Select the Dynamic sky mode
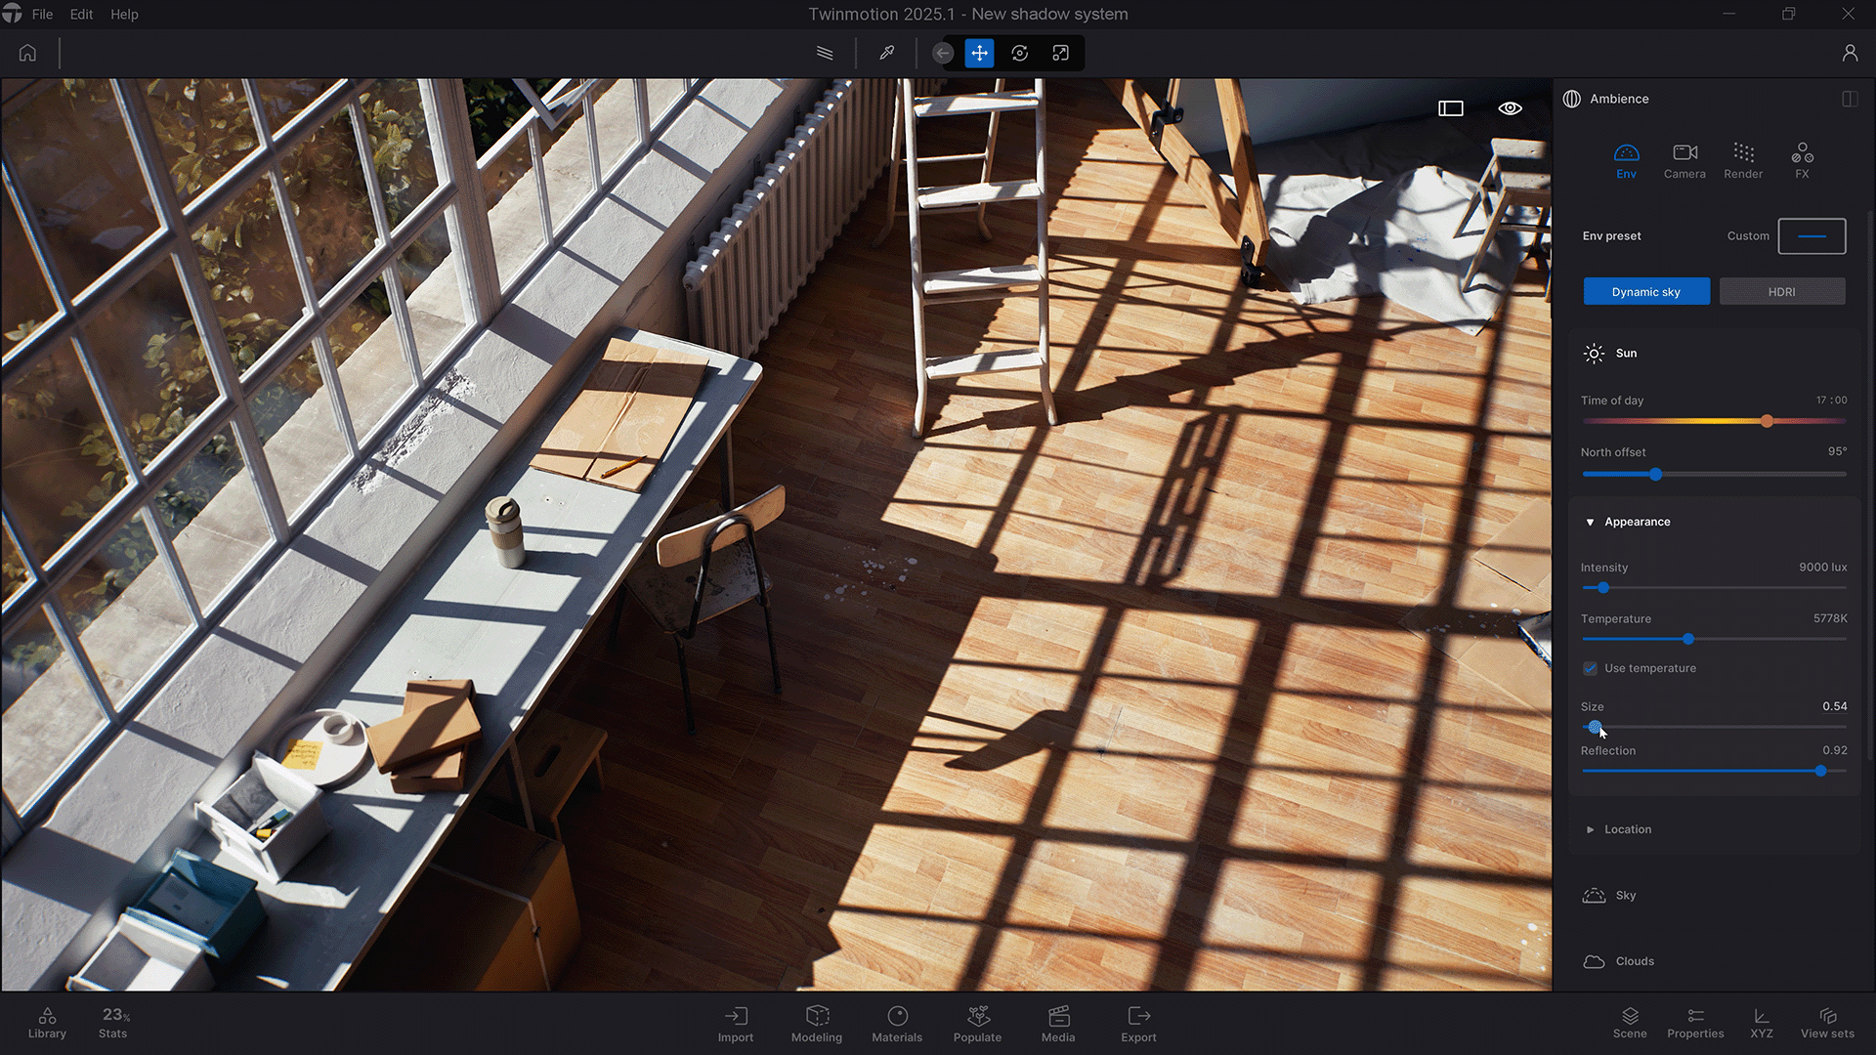Screen dimensions: 1876x1055 coord(1646,291)
